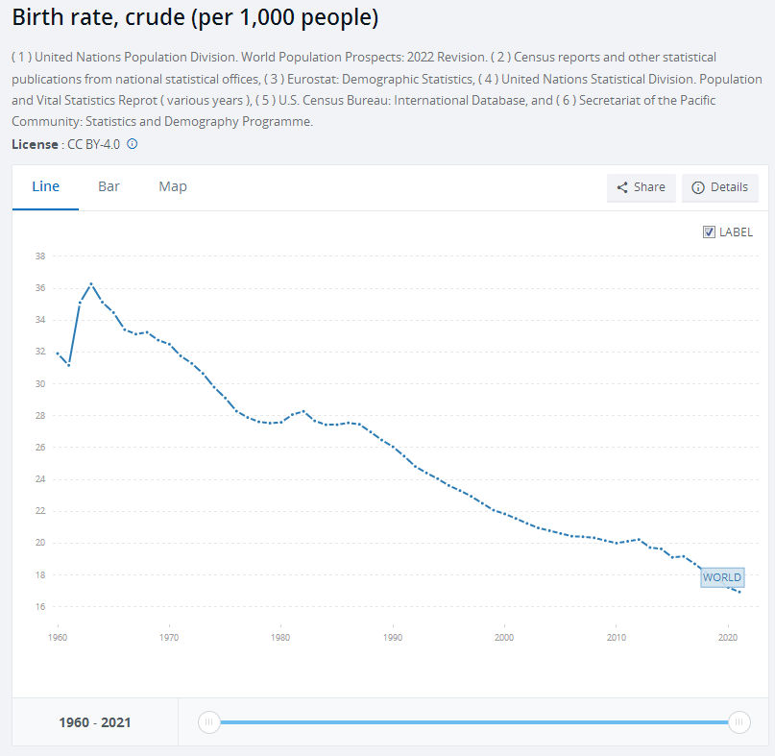Click the 38 label on the y-axis
The image size is (775, 756).
tap(40, 256)
